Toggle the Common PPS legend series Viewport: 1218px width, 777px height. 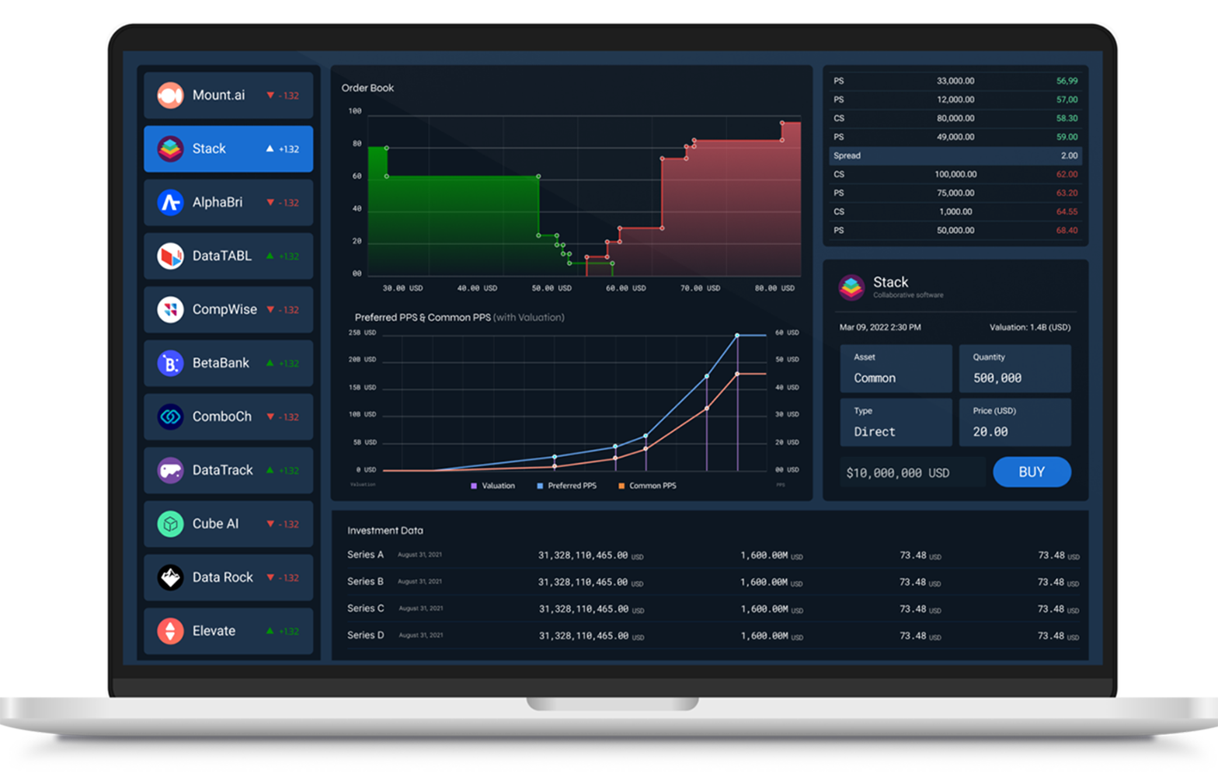tap(648, 486)
